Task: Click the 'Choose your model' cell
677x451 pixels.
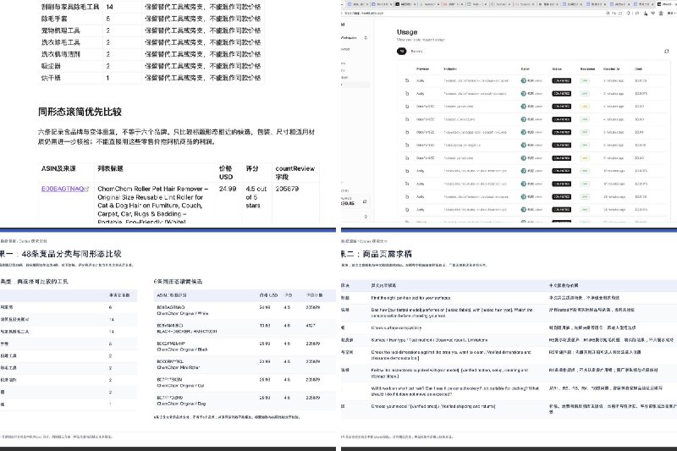Action: [x=433, y=406]
